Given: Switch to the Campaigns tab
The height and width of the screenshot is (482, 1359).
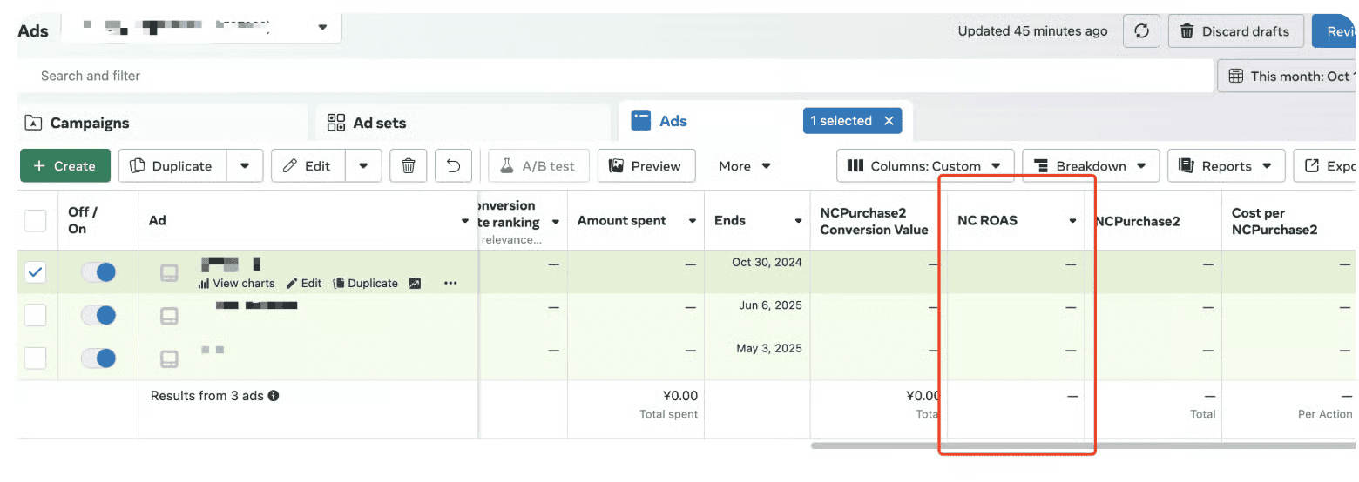Looking at the screenshot, I should [163, 123].
